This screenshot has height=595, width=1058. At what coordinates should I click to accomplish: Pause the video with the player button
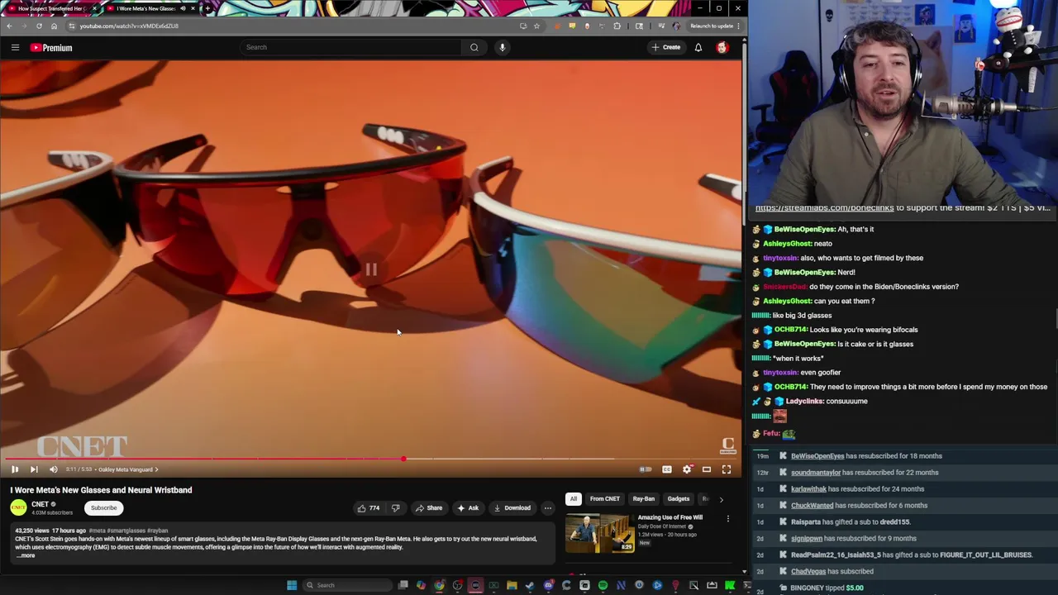point(15,469)
